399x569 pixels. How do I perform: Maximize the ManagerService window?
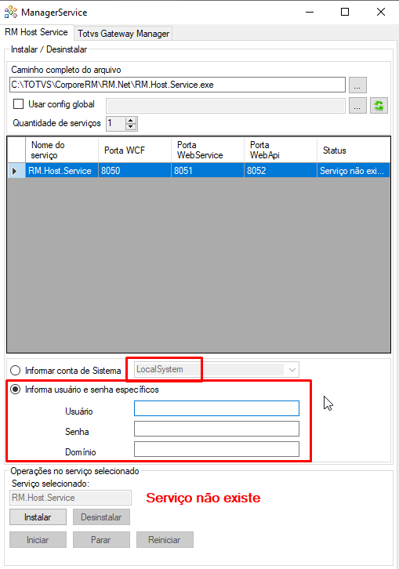click(345, 12)
